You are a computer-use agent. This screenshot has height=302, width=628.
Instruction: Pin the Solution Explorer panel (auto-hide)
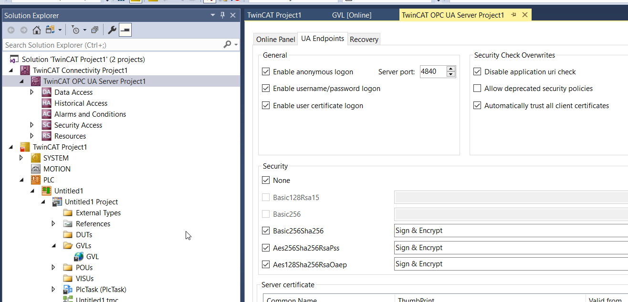click(x=222, y=15)
